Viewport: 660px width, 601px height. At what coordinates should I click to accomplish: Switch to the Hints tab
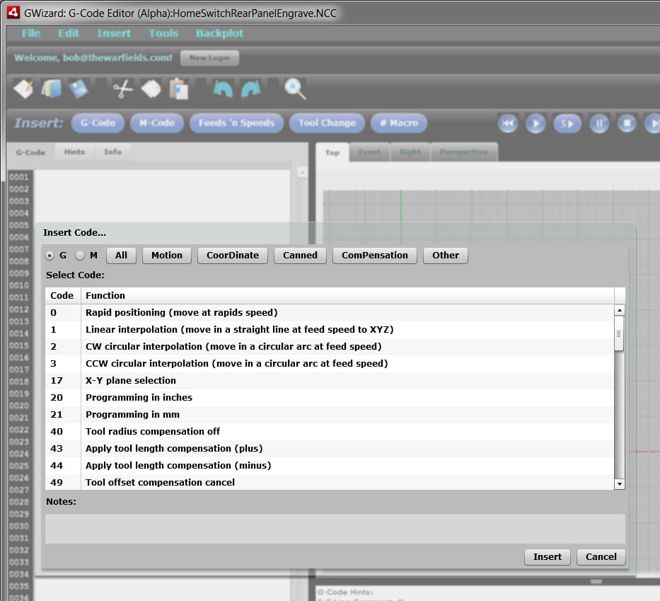point(74,151)
